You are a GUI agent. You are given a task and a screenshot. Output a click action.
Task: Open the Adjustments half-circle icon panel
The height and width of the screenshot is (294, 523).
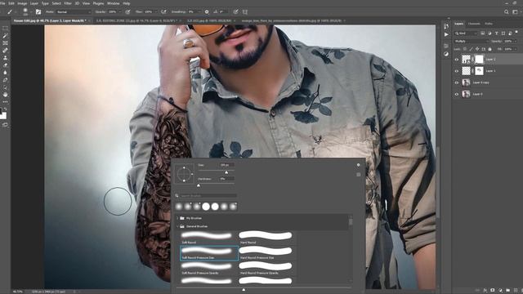tap(446, 54)
